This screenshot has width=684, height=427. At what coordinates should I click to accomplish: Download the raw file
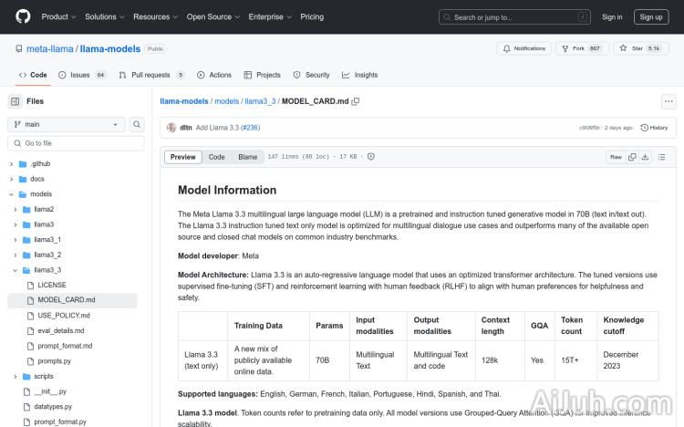tap(646, 157)
